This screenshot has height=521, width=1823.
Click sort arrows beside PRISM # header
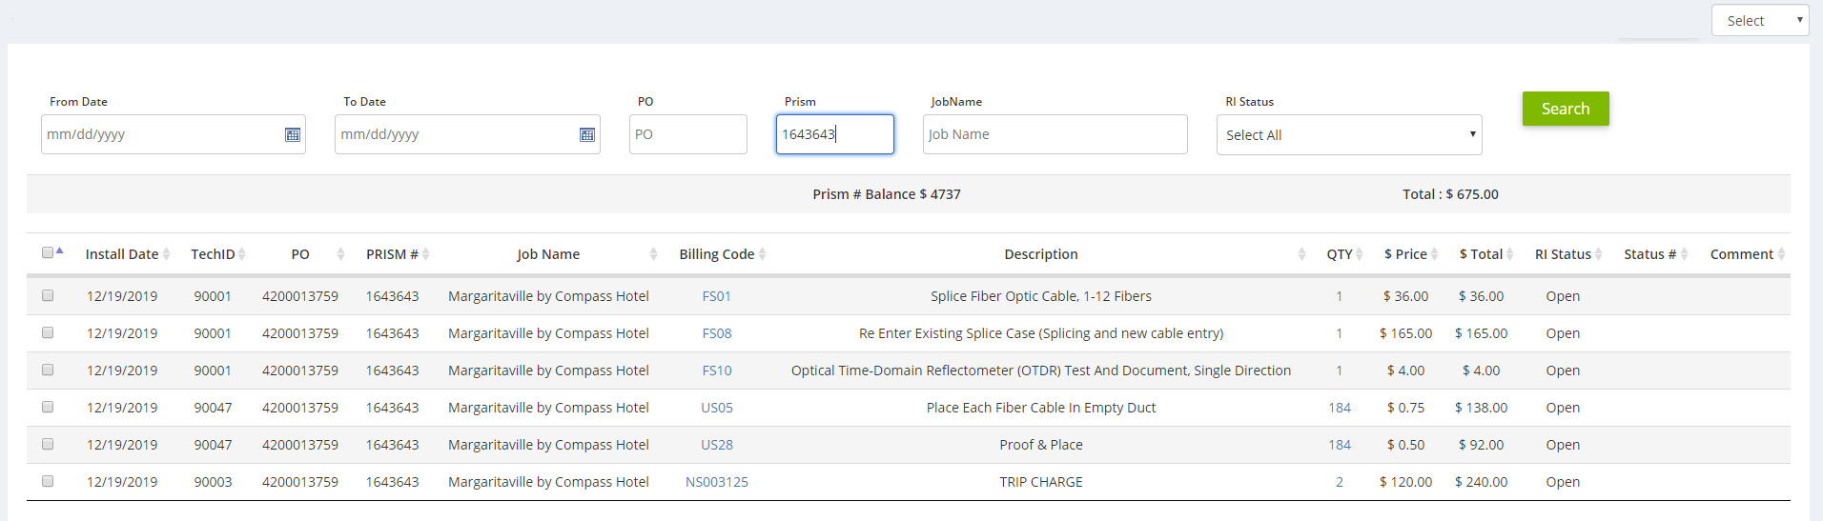pyautogui.click(x=426, y=254)
